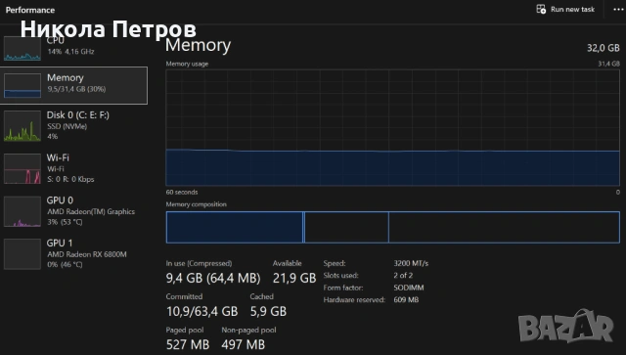Click the Run new task label
Viewport: 626px width, 355px height.
(x=572, y=9)
